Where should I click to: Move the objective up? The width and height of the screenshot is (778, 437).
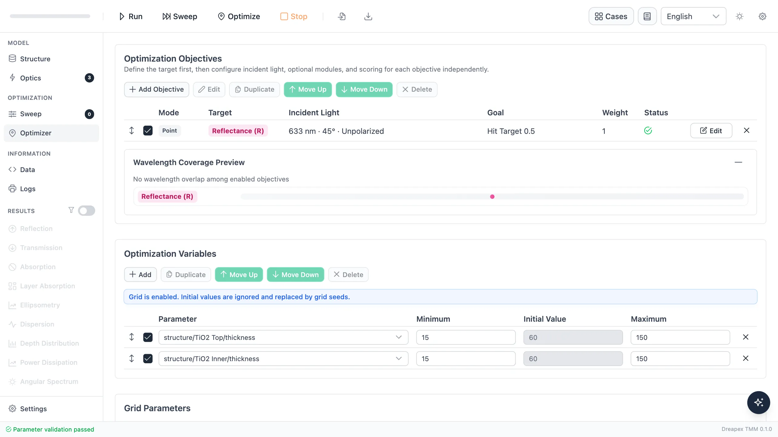[x=308, y=90]
